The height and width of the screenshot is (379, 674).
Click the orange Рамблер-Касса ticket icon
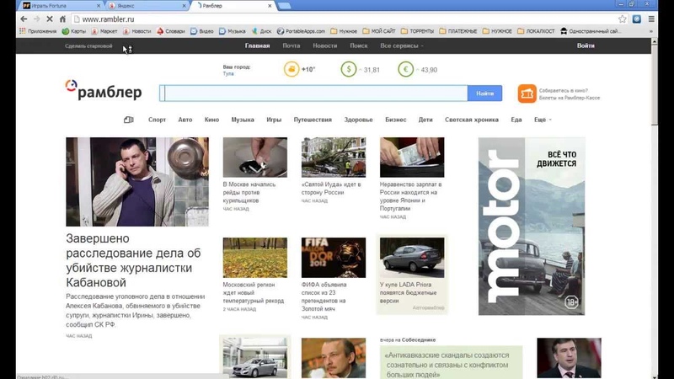pyautogui.click(x=527, y=93)
